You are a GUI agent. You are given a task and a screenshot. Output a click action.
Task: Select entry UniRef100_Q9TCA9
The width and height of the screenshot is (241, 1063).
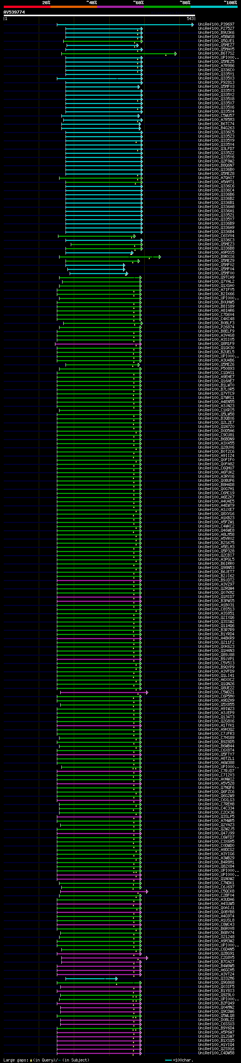[x=216, y=277]
